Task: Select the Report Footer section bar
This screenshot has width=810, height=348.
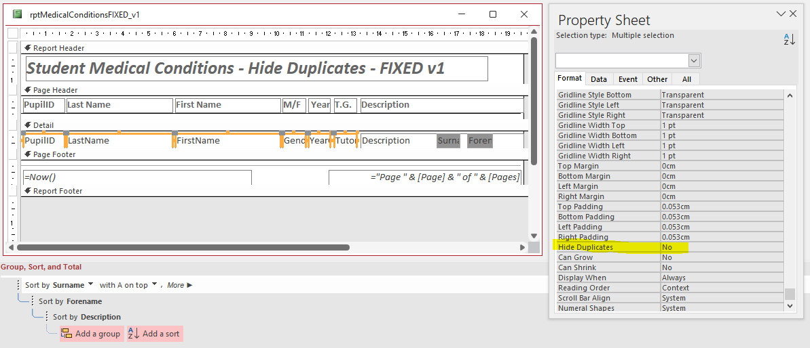Action: pos(274,191)
